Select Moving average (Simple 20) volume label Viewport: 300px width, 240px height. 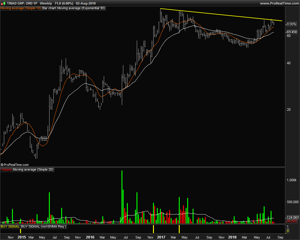[x=33, y=169]
